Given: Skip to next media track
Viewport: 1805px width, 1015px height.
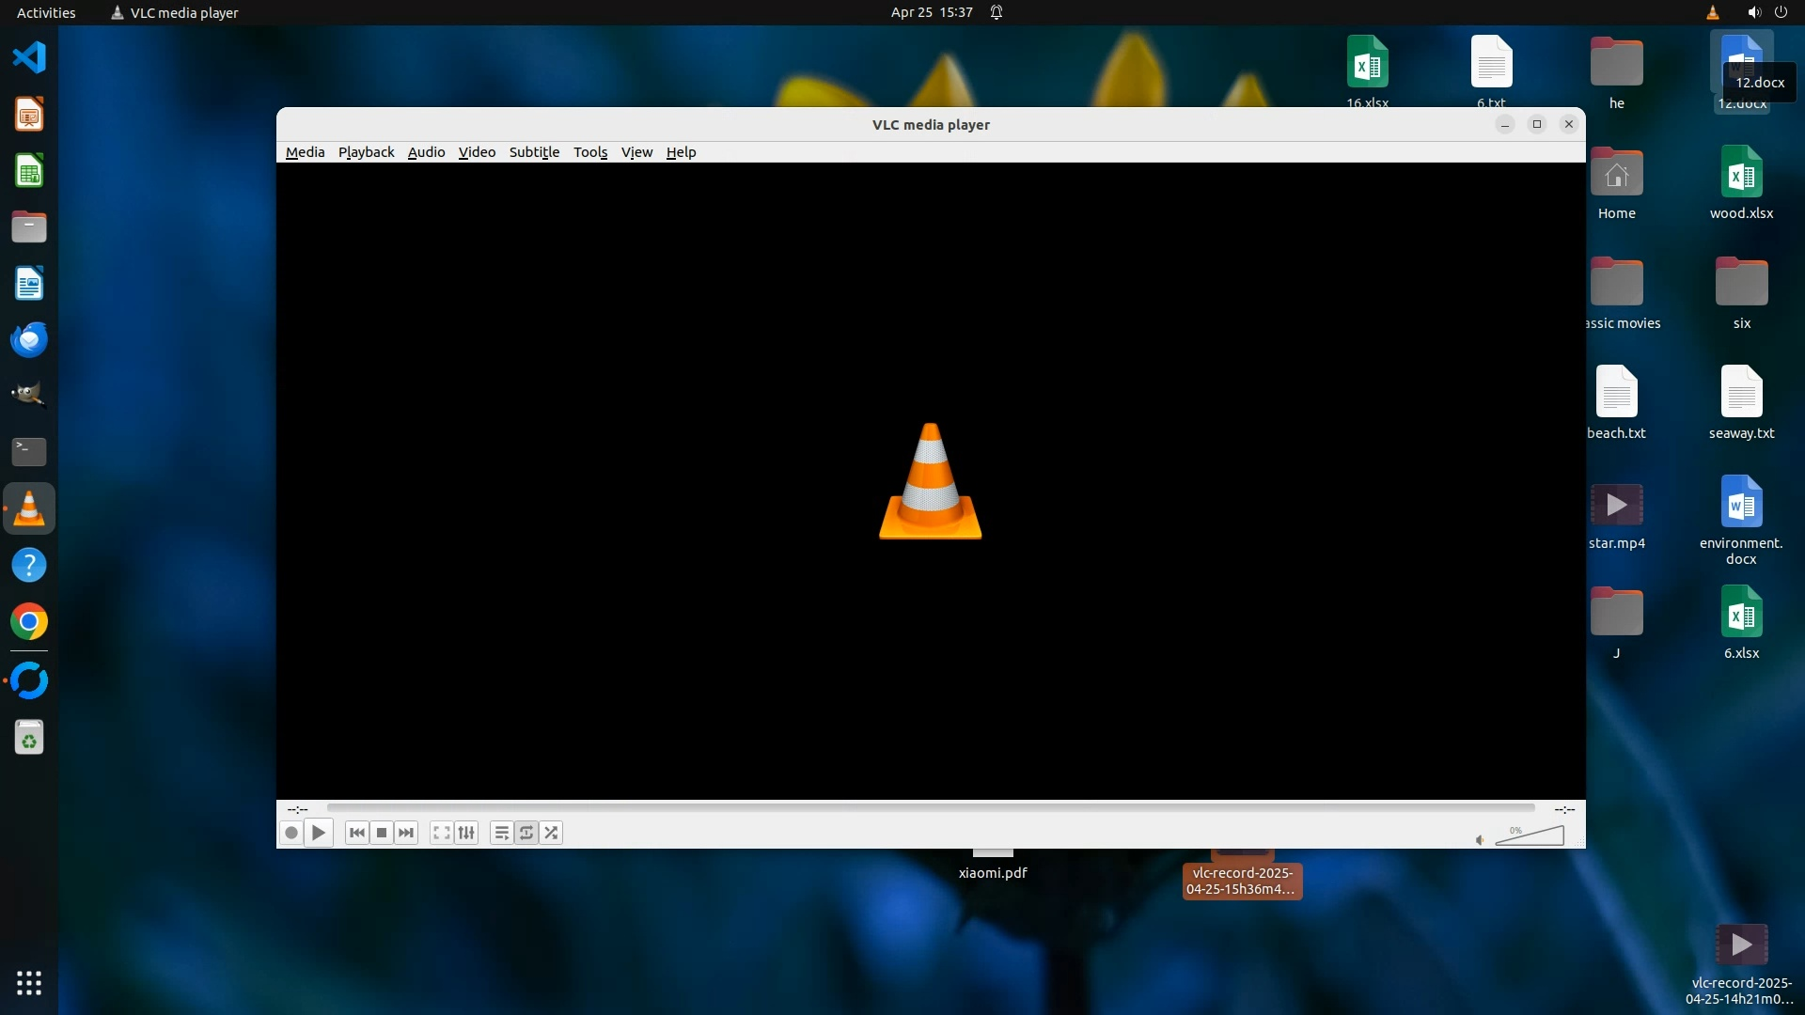Looking at the screenshot, I should click(x=406, y=833).
